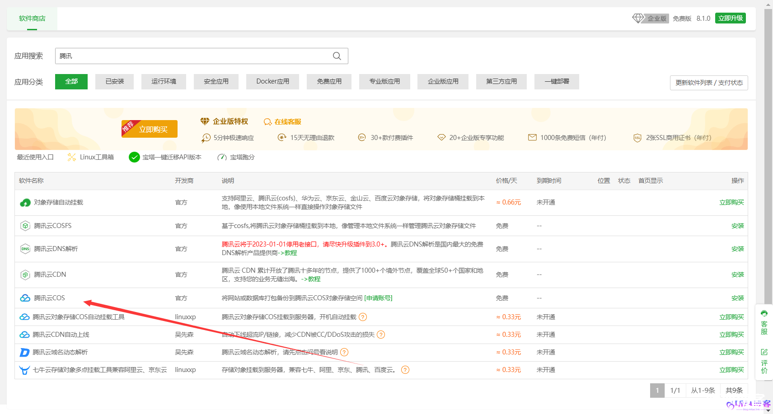Select the 免费应用 category filter
Image resolution: width=773 pixels, height=414 pixels.
(x=329, y=82)
